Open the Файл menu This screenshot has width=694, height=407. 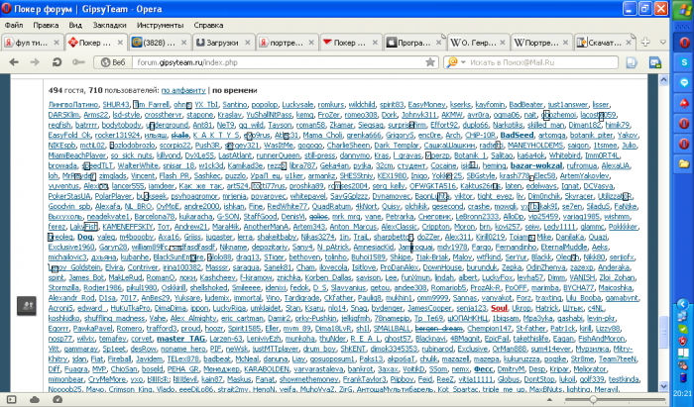coord(14,25)
